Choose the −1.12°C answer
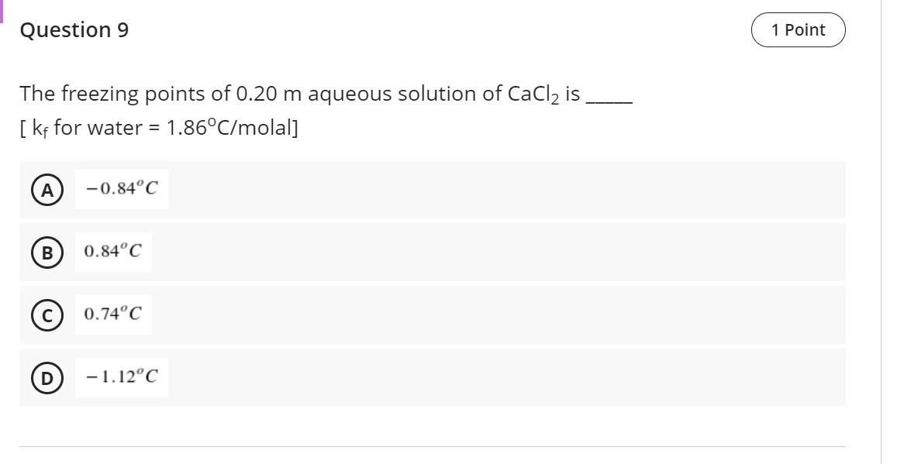The height and width of the screenshot is (464, 897). pyautogui.click(x=121, y=377)
